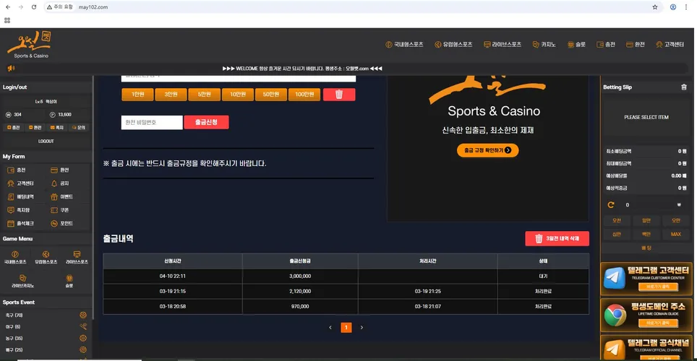Open 라이브스포츠 in the Game Menu
This screenshot has width=697, height=361.
coord(77,257)
